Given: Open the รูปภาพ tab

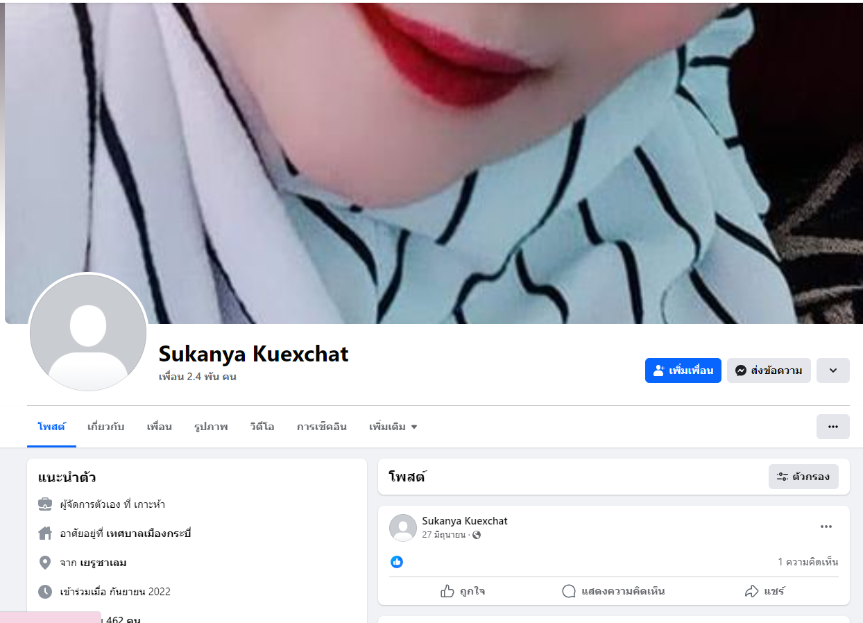Looking at the screenshot, I should point(211,427).
